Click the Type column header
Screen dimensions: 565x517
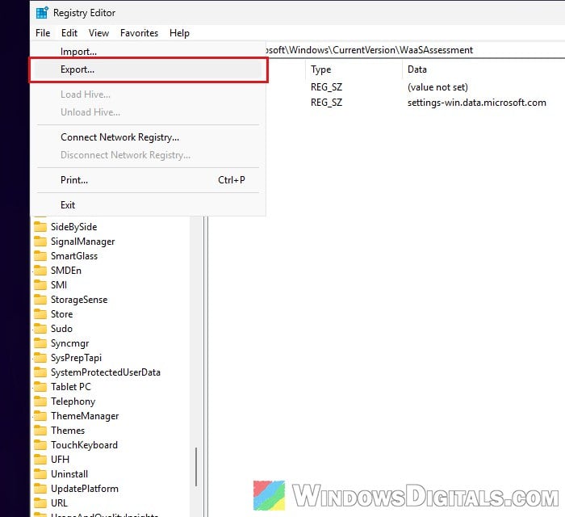click(x=354, y=69)
